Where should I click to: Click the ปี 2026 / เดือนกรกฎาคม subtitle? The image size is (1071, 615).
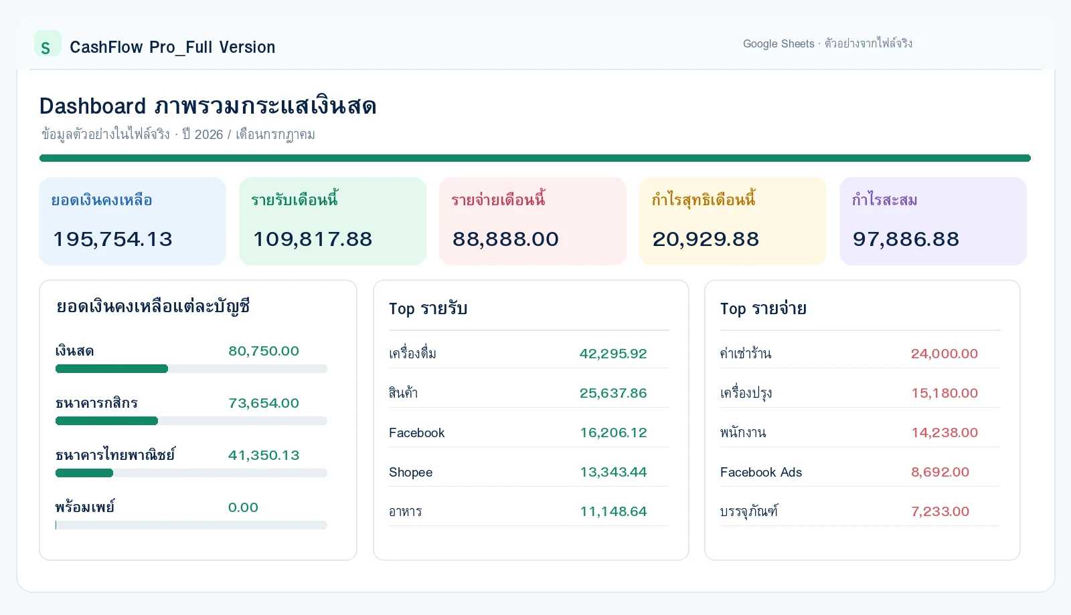[248, 134]
